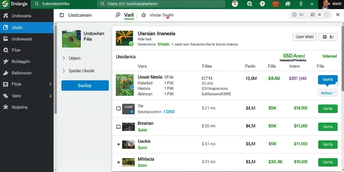Click the star icon beside Iindar Sautin
344x172 pixels.
tap(143, 15)
